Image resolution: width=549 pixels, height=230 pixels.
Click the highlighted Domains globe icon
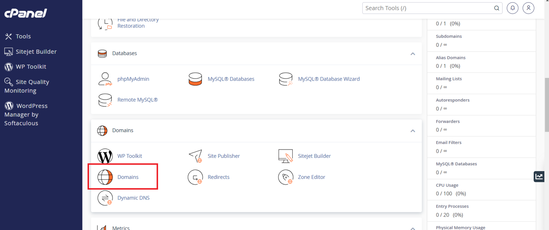coord(105,177)
